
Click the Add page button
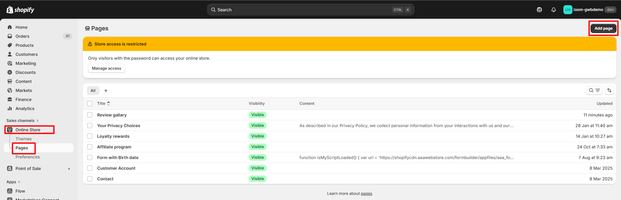click(603, 28)
